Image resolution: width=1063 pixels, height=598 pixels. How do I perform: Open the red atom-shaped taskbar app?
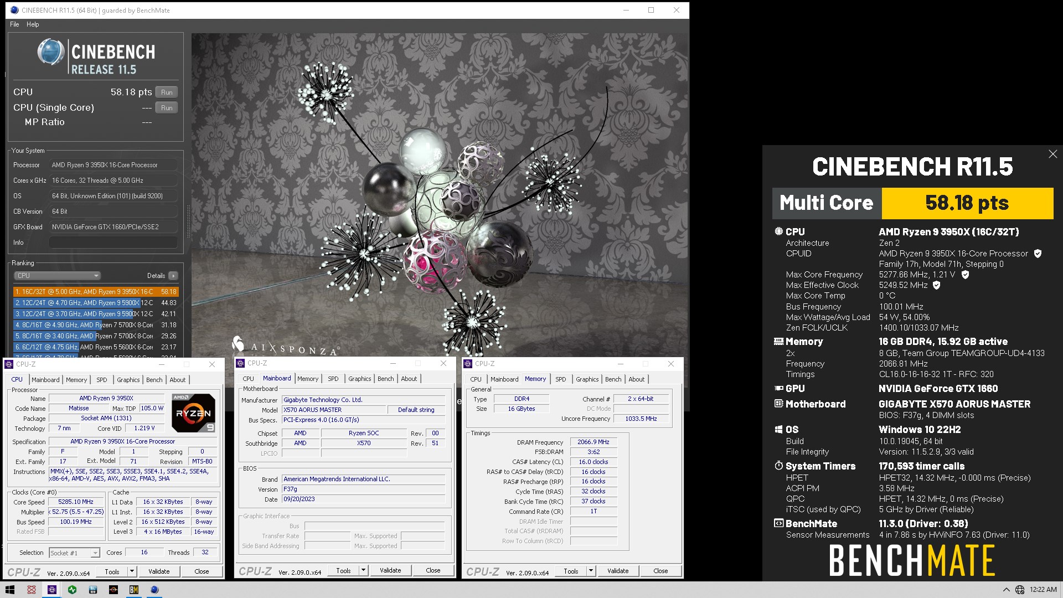tap(31, 590)
